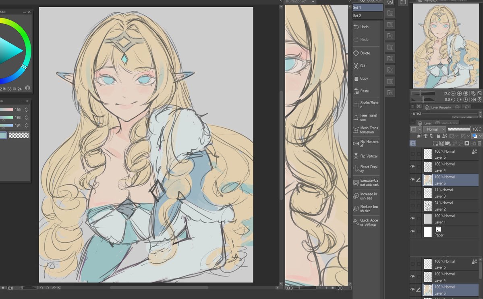Zoom in with Navigator plus icon
This screenshot has width=483, height=299.
(459, 93)
